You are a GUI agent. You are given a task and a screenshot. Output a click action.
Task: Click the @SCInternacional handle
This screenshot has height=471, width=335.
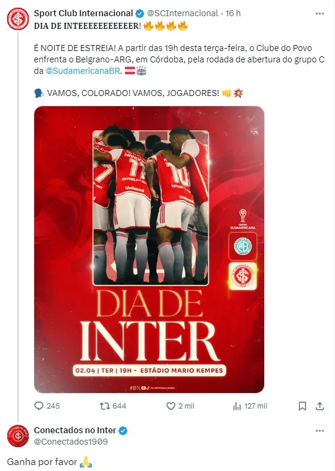pyautogui.click(x=183, y=13)
